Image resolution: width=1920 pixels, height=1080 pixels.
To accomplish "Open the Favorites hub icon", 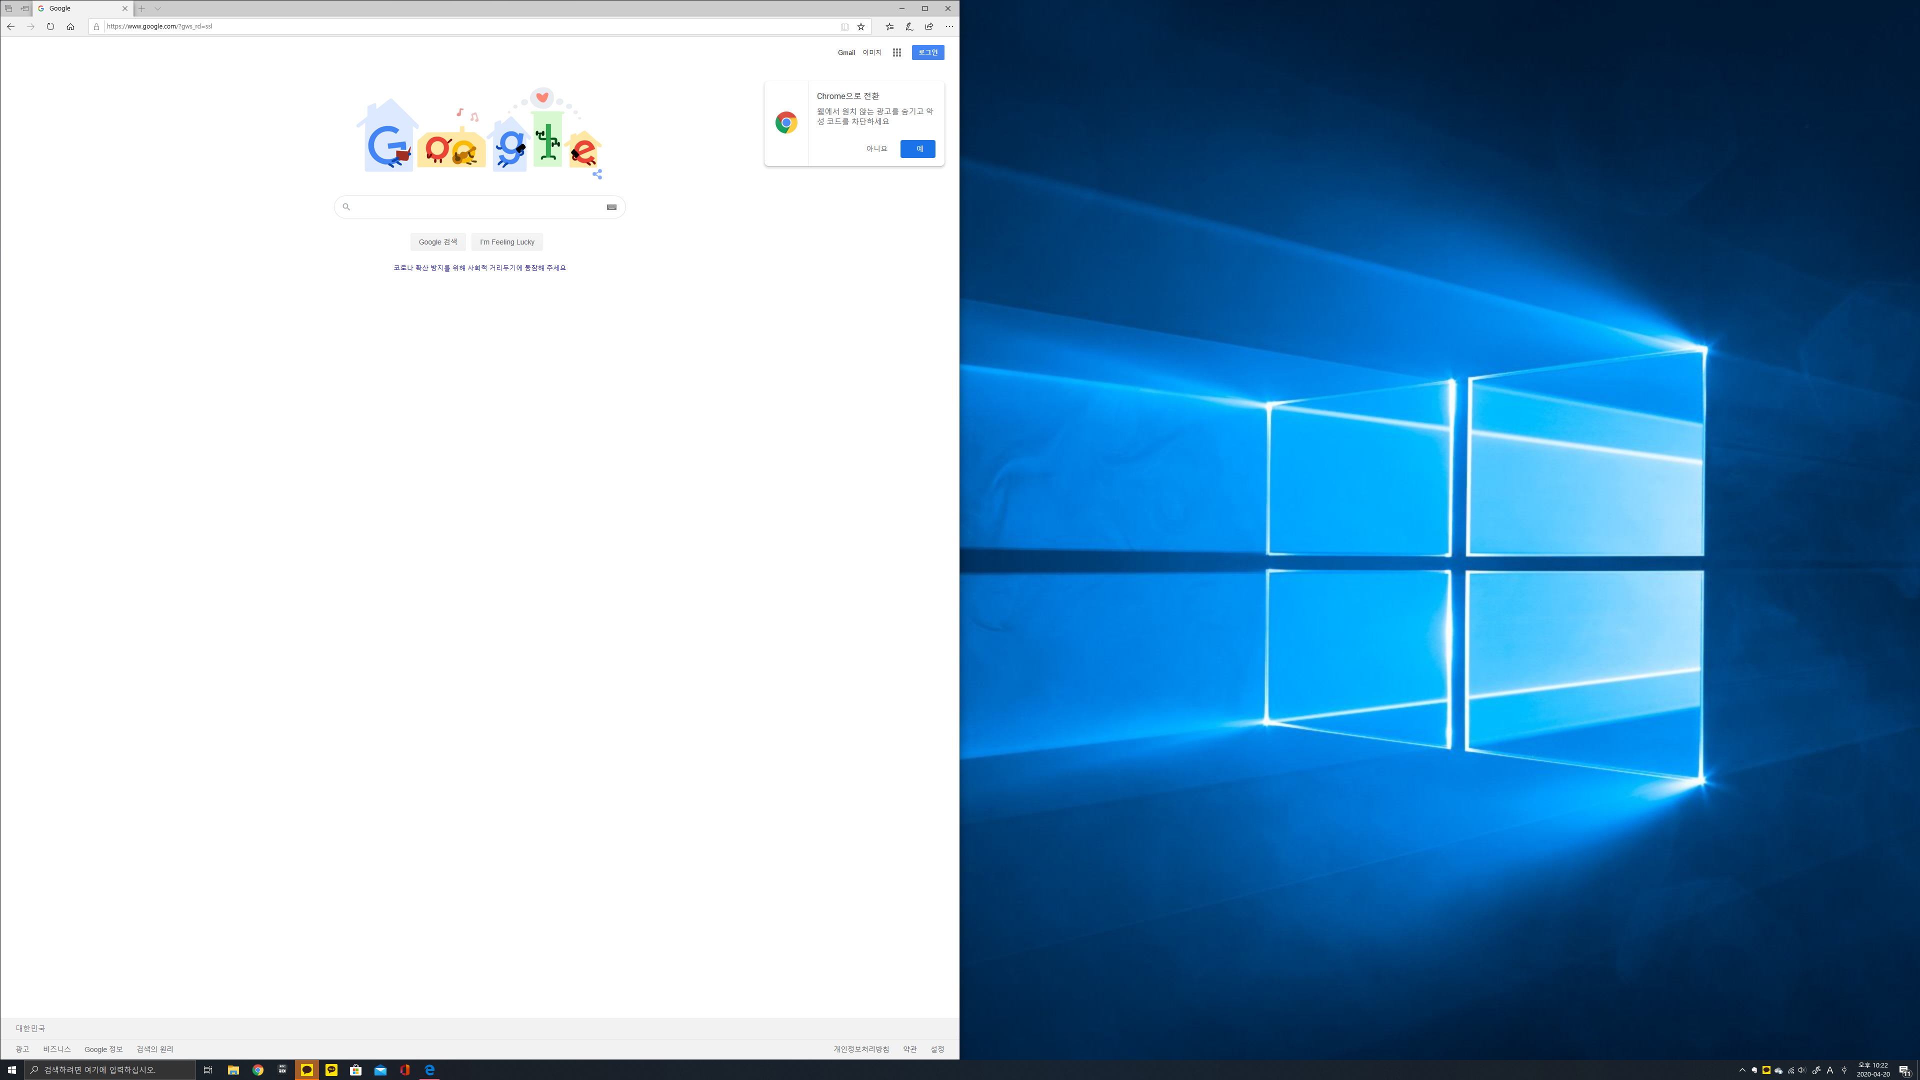I will 889,27.
